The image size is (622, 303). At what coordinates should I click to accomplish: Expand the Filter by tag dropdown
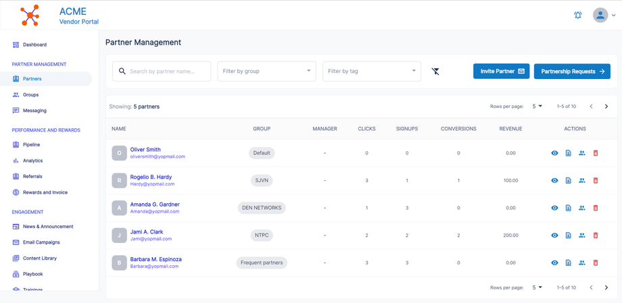click(371, 71)
